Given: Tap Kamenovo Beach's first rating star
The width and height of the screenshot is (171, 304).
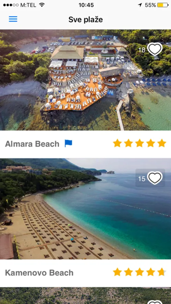Looking at the screenshot, I should click(117, 272).
